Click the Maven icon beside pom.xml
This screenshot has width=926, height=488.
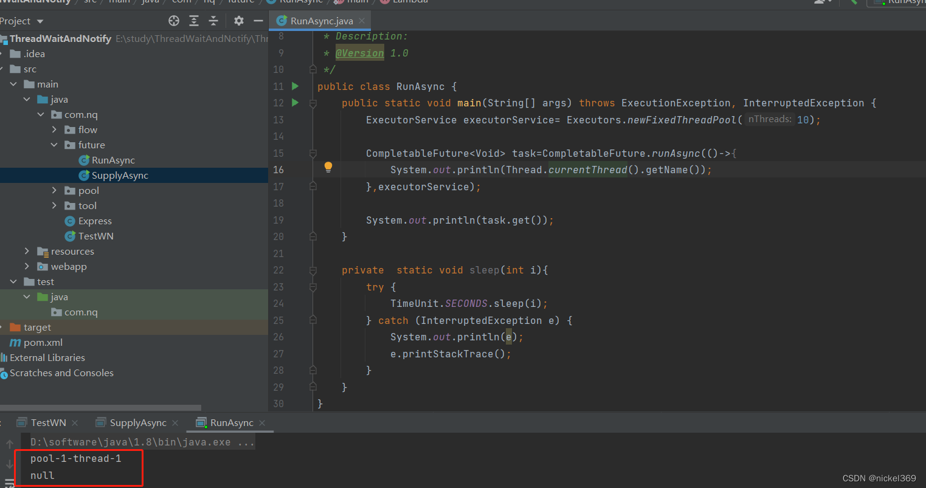tap(15, 342)
